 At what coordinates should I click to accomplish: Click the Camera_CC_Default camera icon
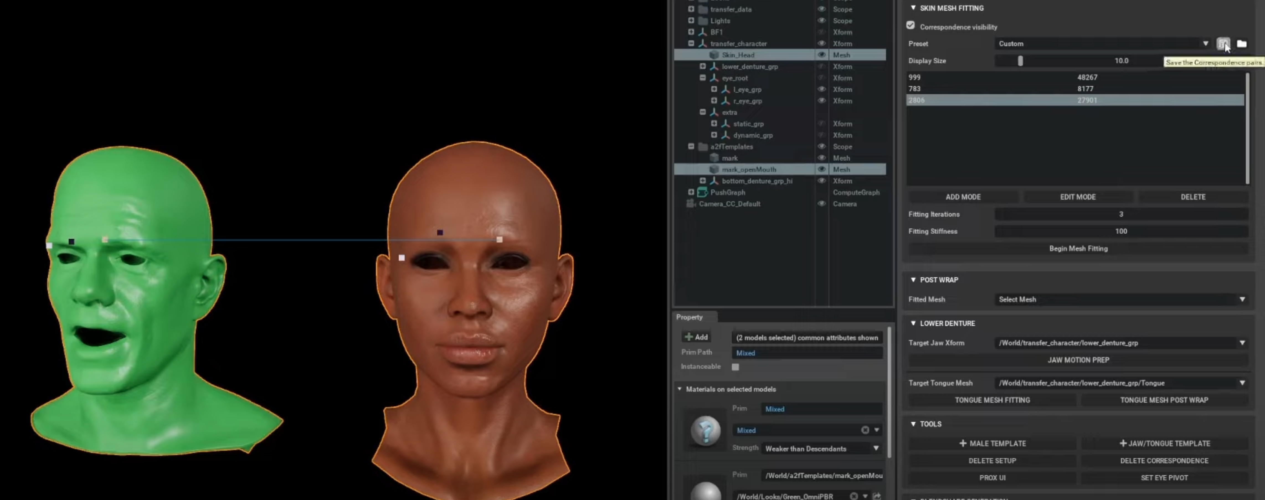691,204
